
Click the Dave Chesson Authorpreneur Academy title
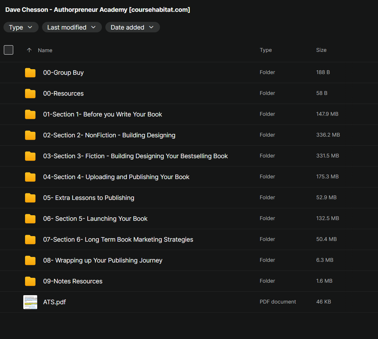98,10
